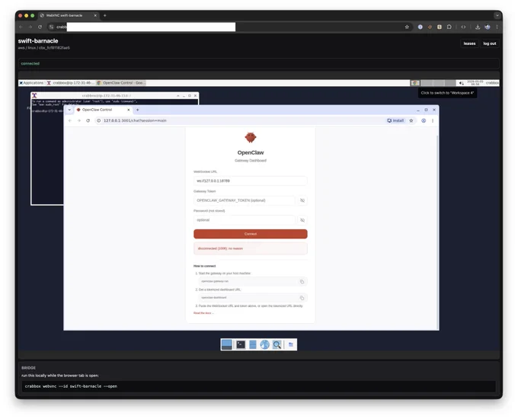Copy the openclaw dashboard command
Screen dimensions: 518x419
point(302,298)
